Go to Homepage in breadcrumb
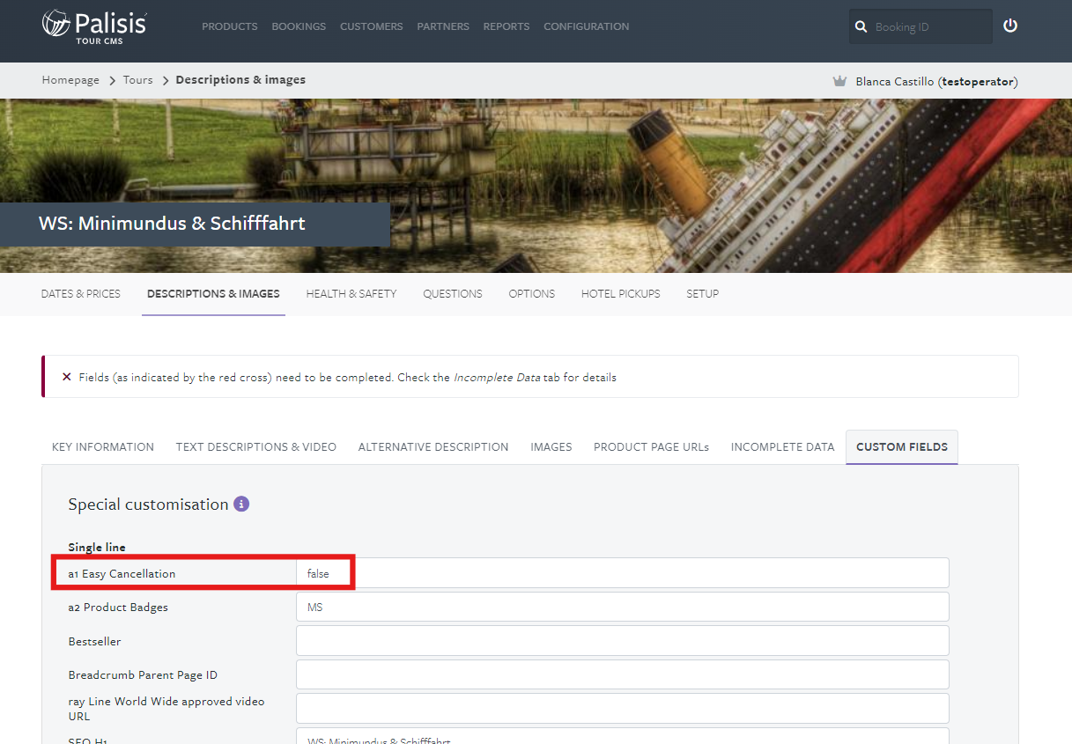Viewport: 1072px width, 744px height. point(70,80)
